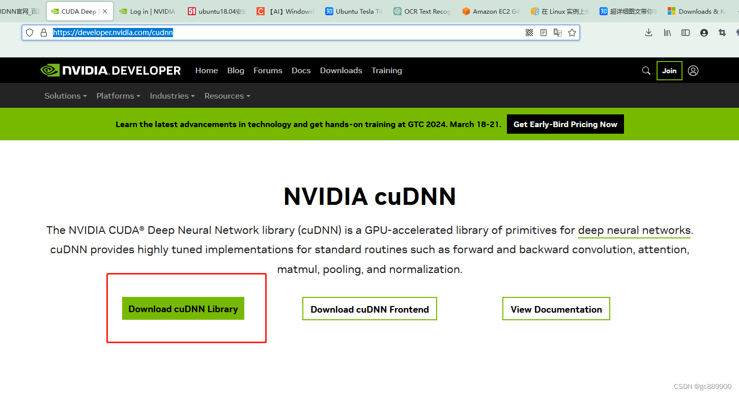Click the NVIDIA Developer logo
The image size is (739, 395).
[x=110, y=70]
